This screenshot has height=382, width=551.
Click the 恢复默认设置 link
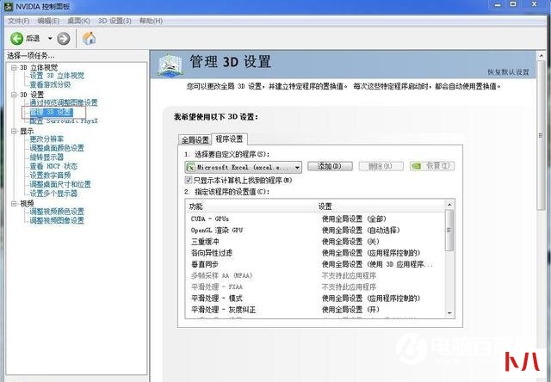[508, 72]
